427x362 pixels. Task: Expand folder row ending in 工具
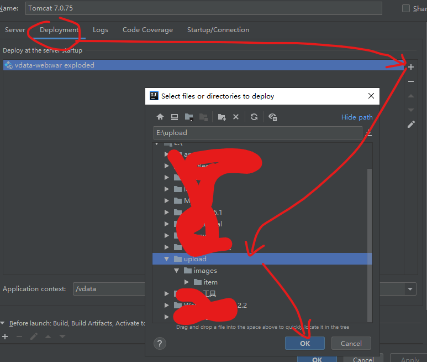[x=167, y=294]
